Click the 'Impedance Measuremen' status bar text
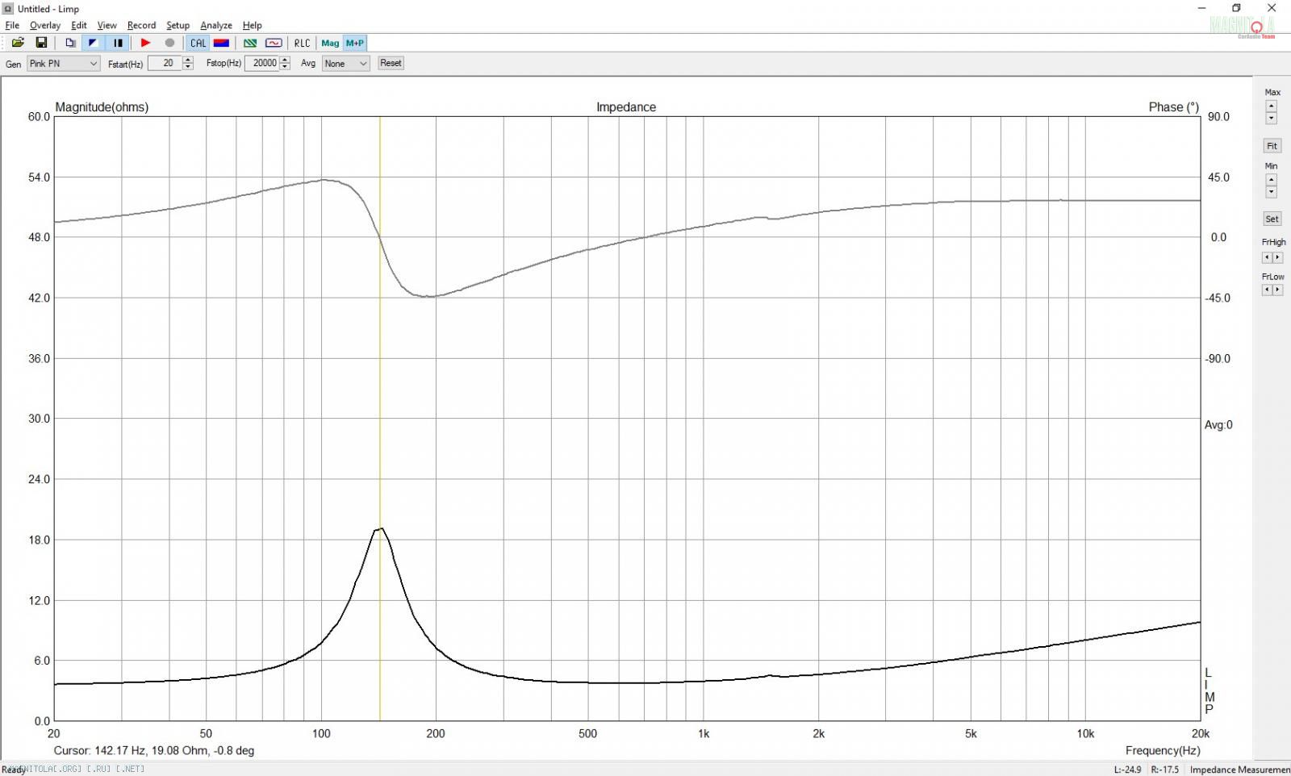The width and height of the screenshot is (1291, 776). tap(1239, 770)
